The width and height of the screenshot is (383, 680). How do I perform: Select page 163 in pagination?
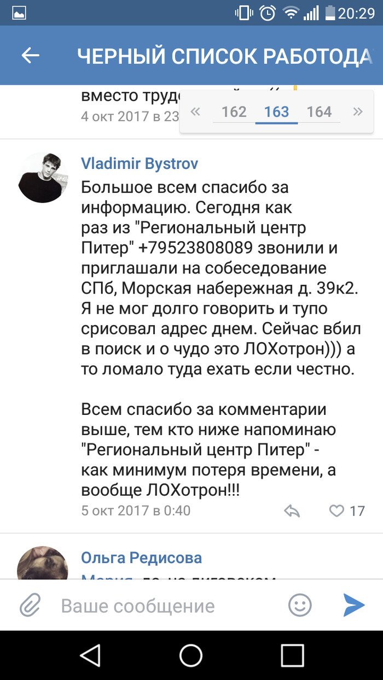[276, 112]
